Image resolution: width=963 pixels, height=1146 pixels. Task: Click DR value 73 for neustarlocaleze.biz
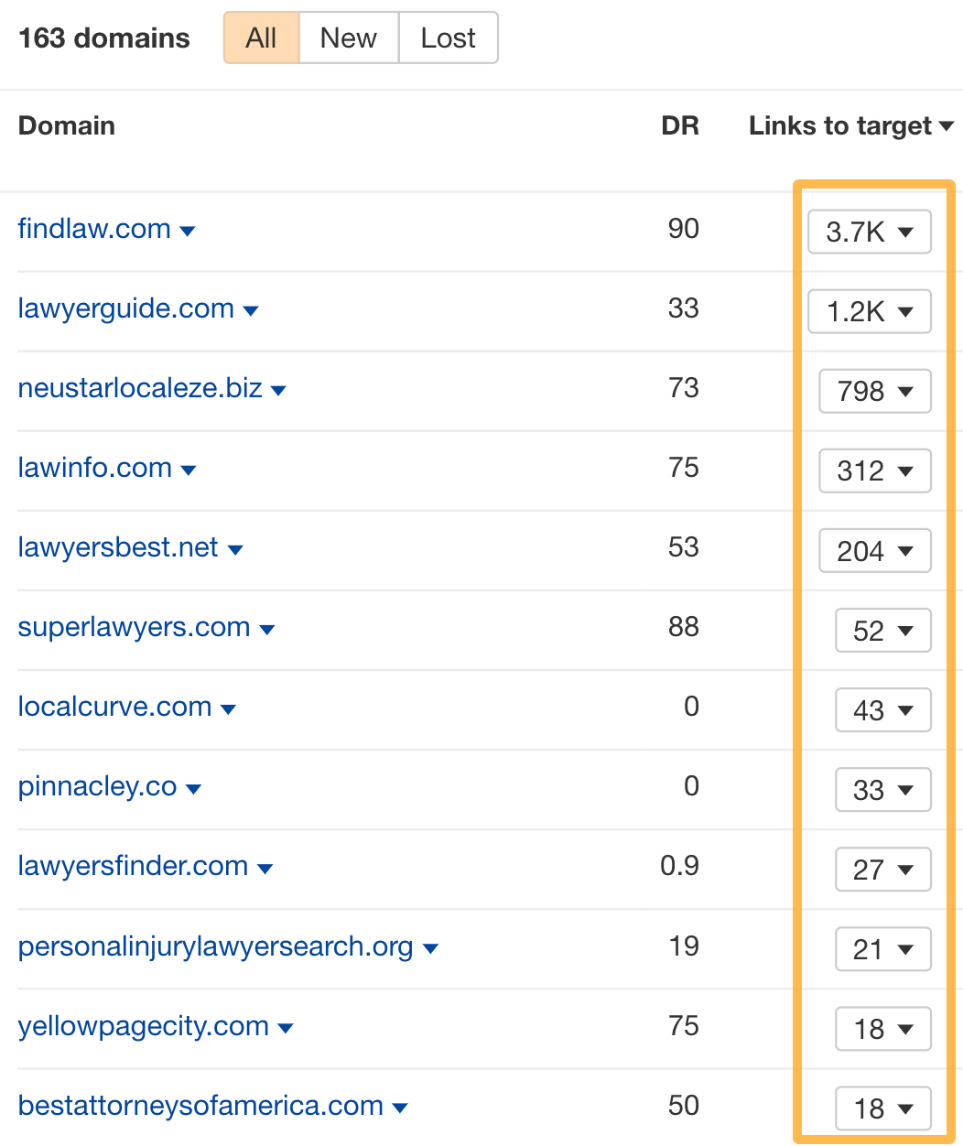(x=684, y=388)
